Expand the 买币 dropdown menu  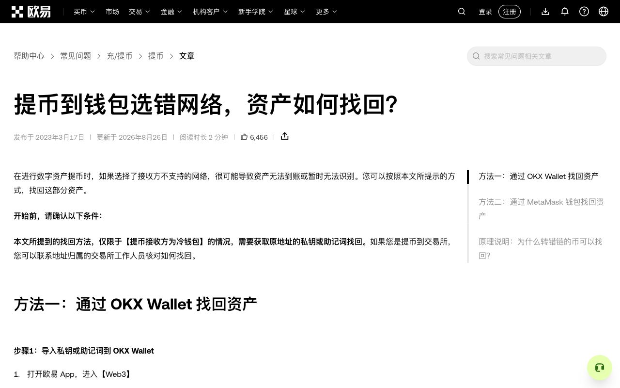(x=84, y=12)
